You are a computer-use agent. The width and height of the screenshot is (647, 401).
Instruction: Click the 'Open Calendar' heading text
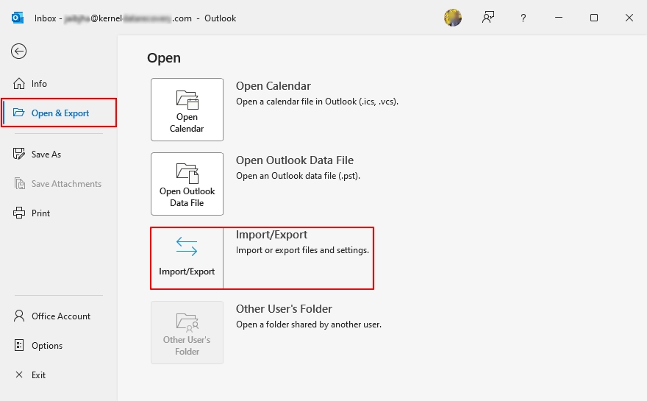click(x=274, y=86)
